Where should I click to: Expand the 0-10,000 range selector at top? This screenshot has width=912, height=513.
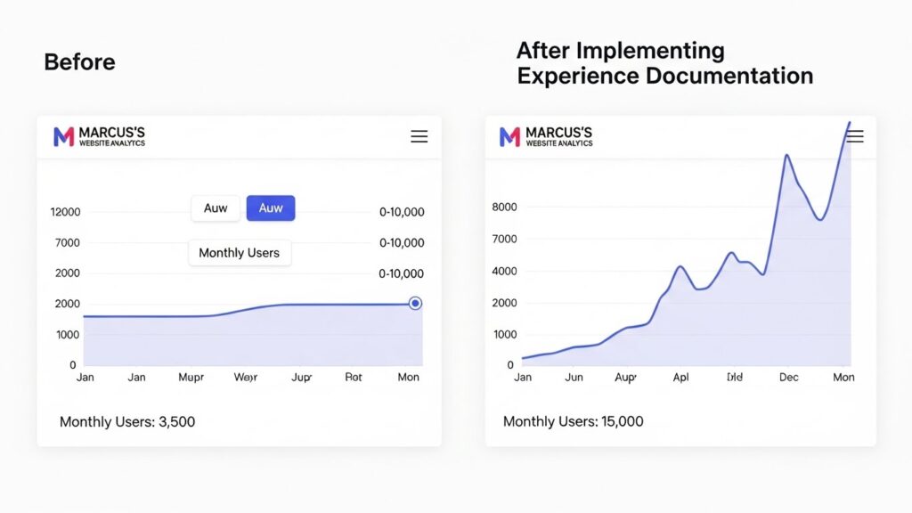(400, 212)
